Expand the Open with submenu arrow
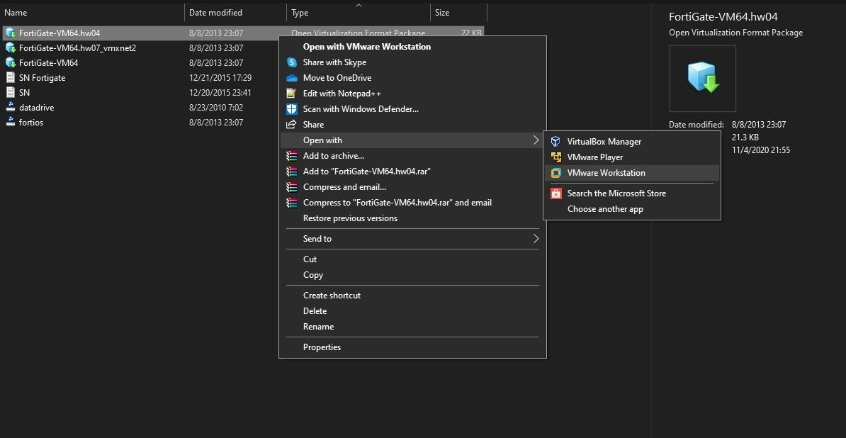Viewport: 846px width, 438px height. pyautogui.click(x=536, y=140)
